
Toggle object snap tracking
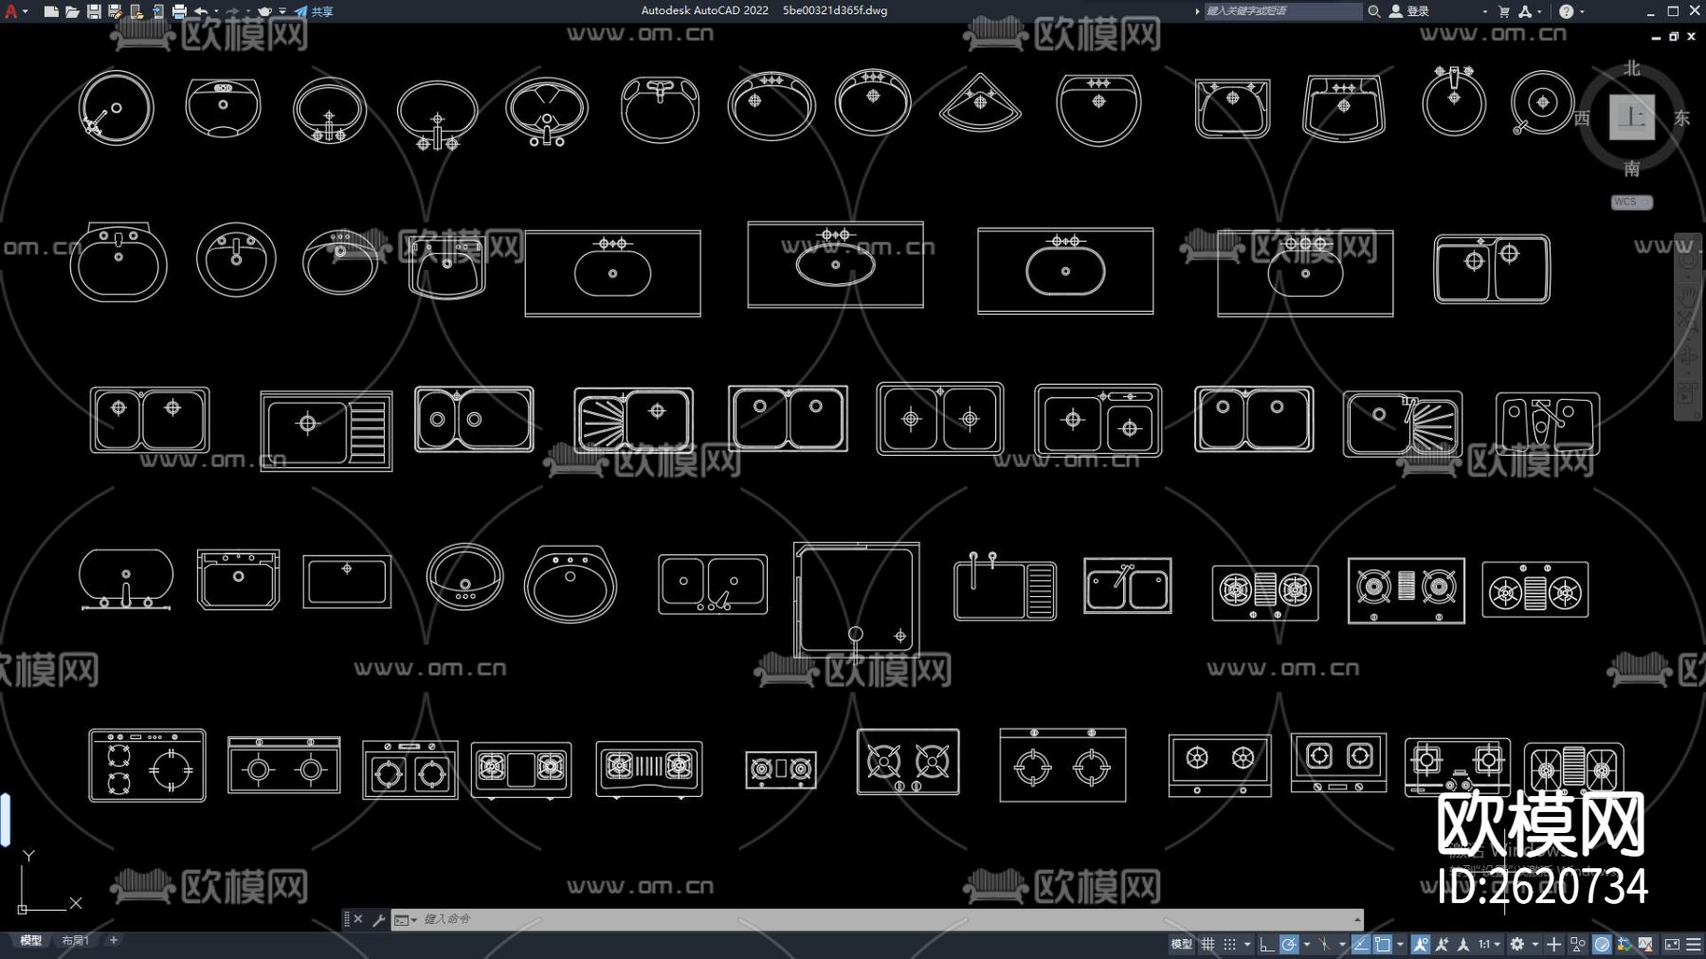coord(1361,944)
